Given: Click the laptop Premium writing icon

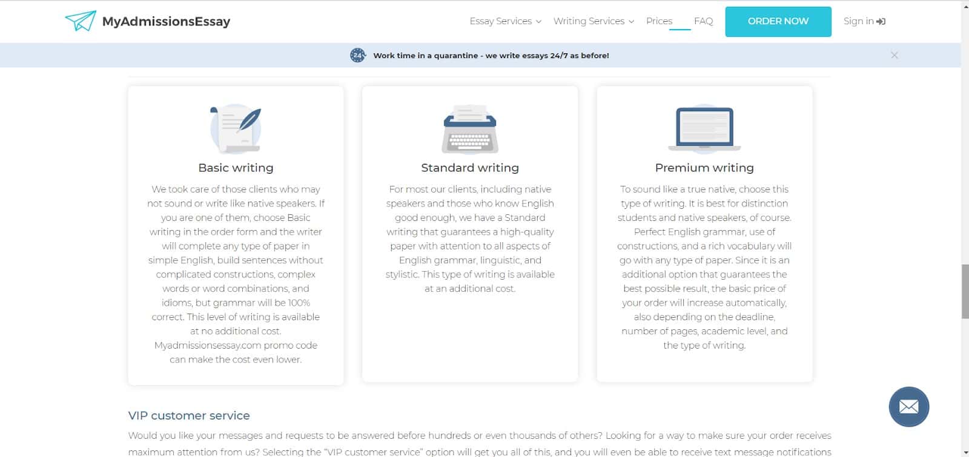Looking at the screenshot, I should [704, 129].
